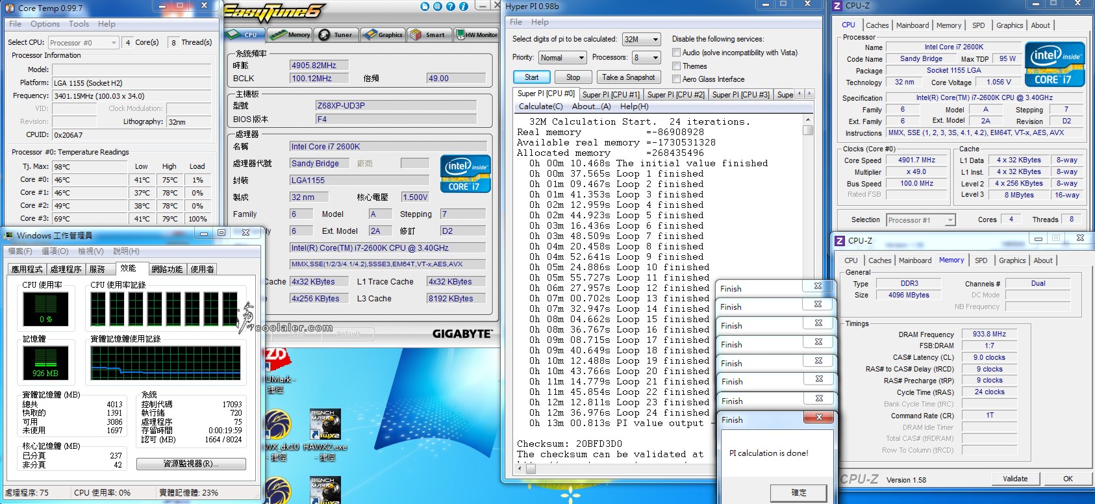Viewport: 1095px width, 504px height.
Task: Click the Validate button in CPU-Z
Action: click(1015, 479)
